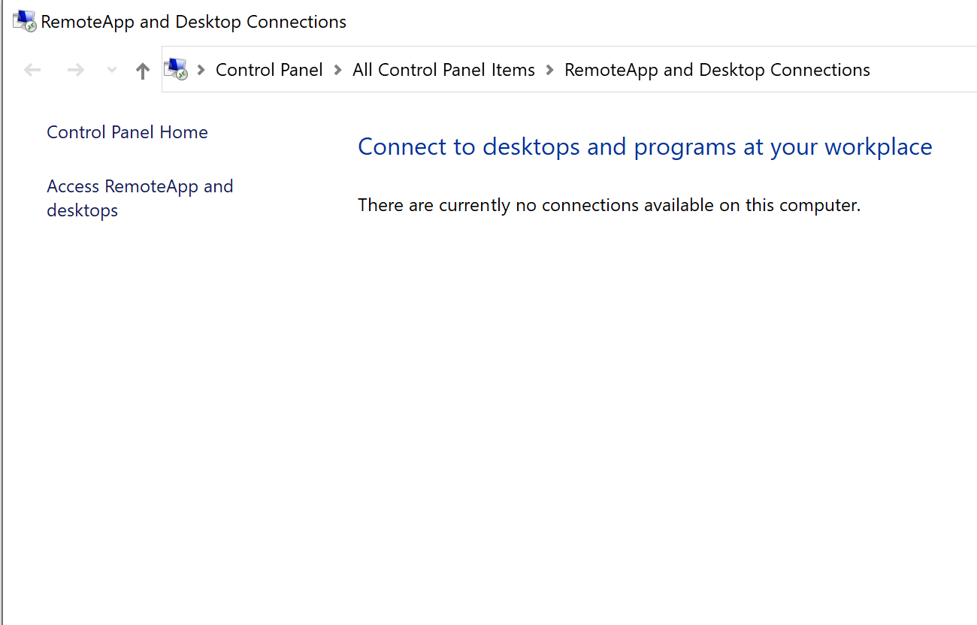Open All Control Panel Items breadcrumb

443,70
